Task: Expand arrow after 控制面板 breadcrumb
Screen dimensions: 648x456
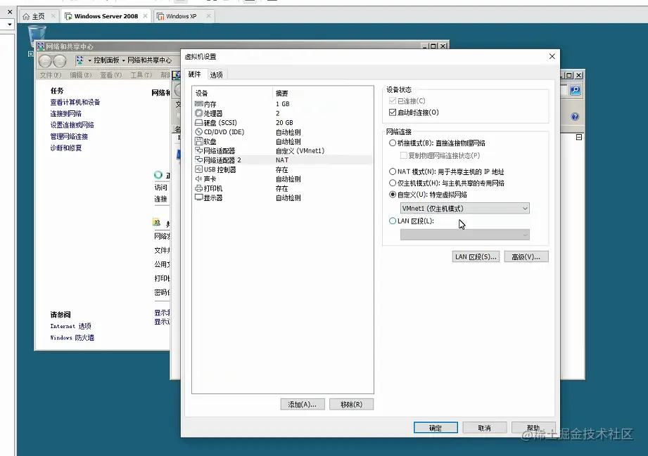Action: click(123, 60)
